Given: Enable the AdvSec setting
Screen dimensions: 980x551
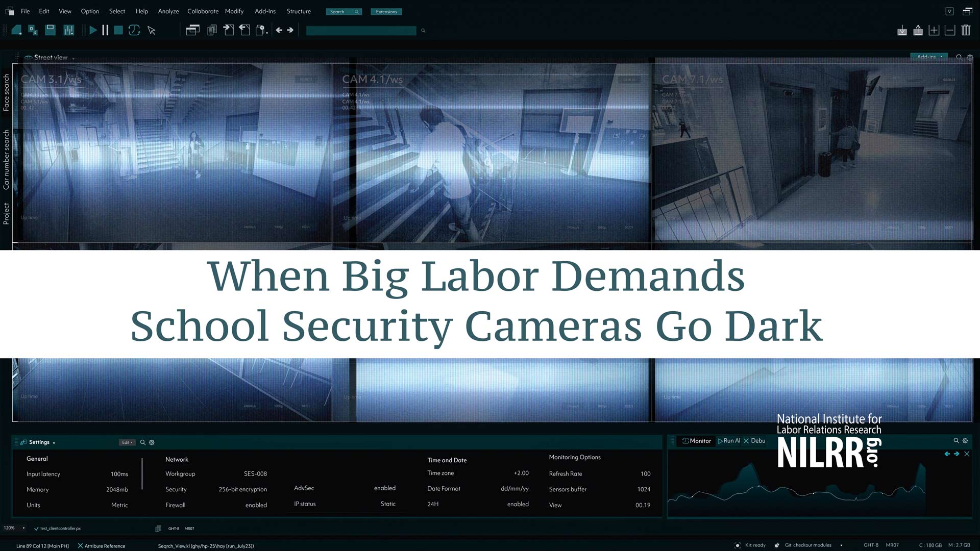Looking at the screenshot, I should pos(385,488).
